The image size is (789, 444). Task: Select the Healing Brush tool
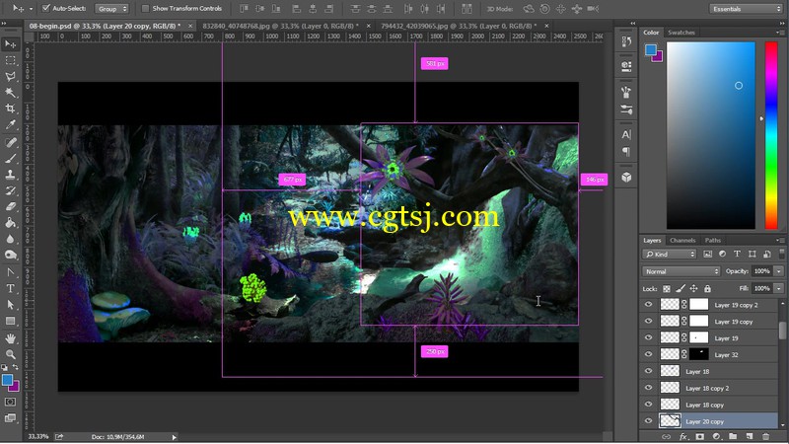pyautogui.click(x=10, y=142)
